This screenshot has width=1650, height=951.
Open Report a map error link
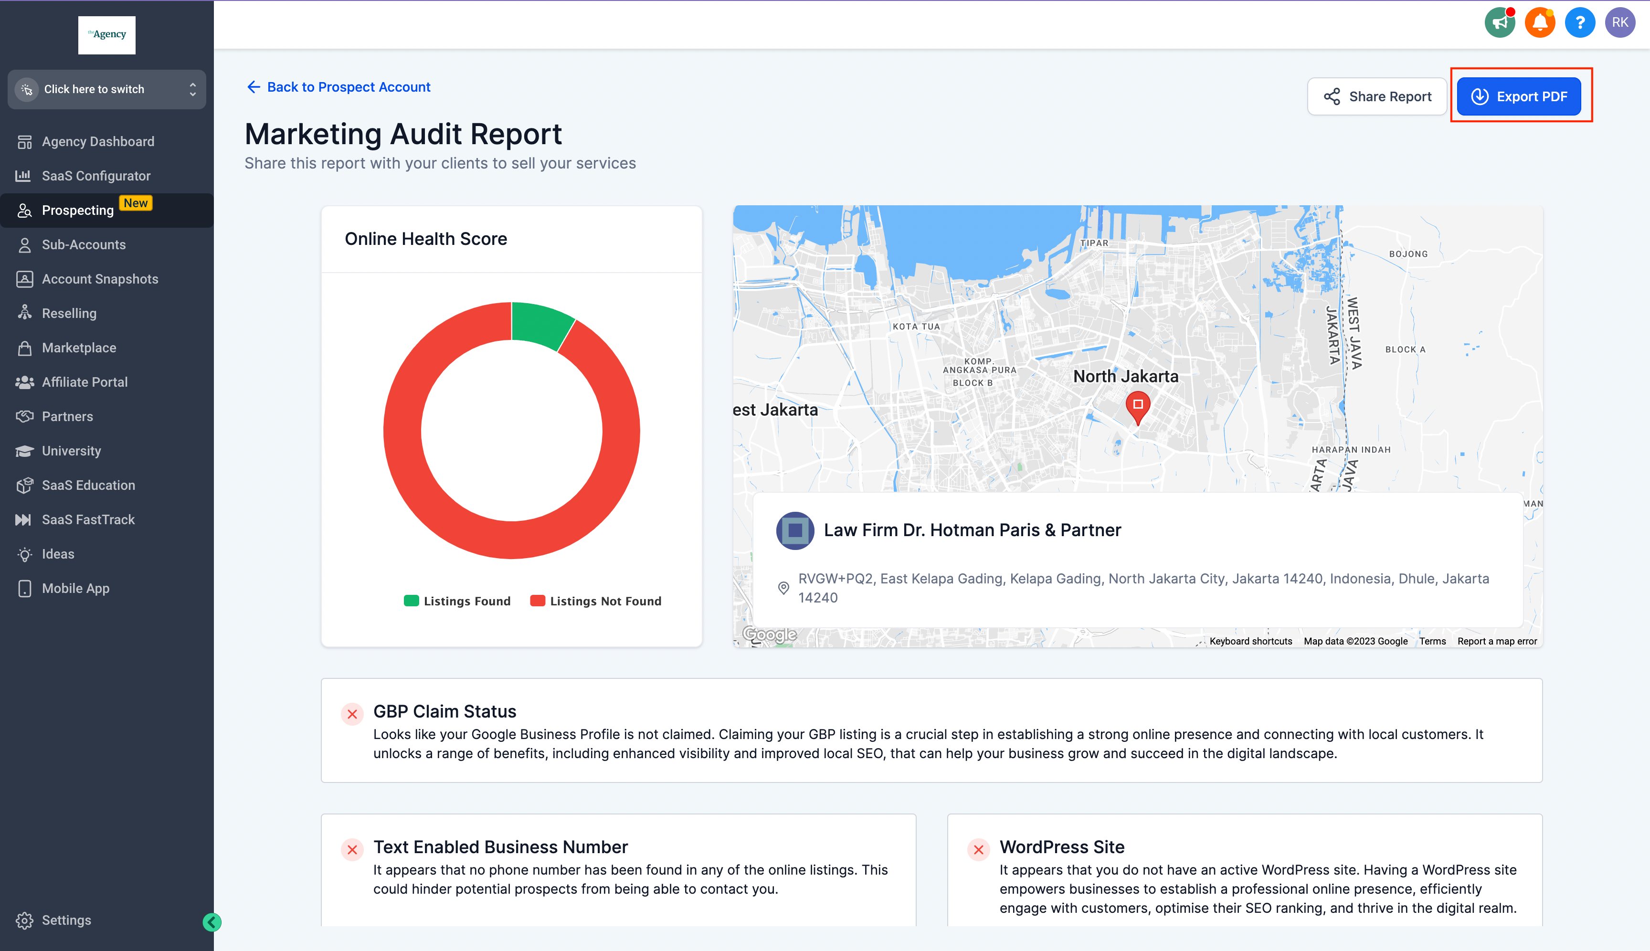coord(1496,642)
